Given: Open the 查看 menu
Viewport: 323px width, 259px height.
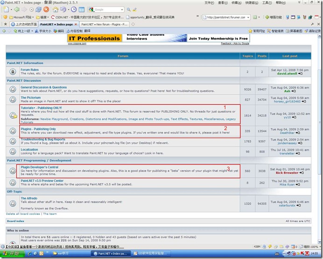Looking at the screenshot, I should coord(223,3).
